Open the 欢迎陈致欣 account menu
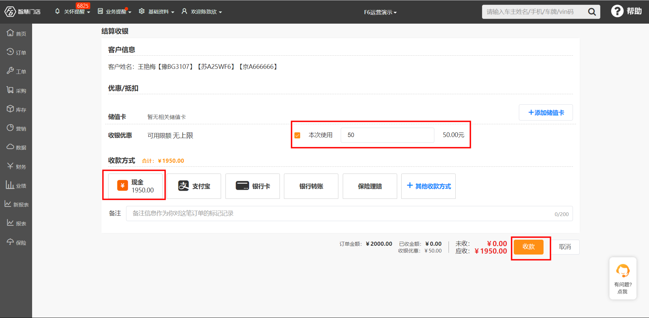The image size is (649, 318). 203,12
